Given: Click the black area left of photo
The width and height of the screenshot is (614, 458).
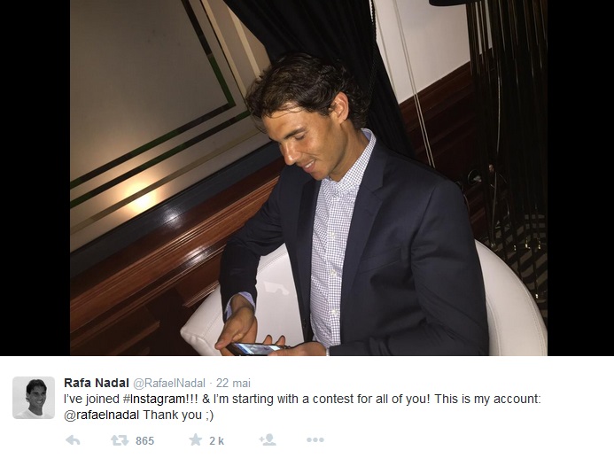Looking at the screenshot, I should (35, 178).
